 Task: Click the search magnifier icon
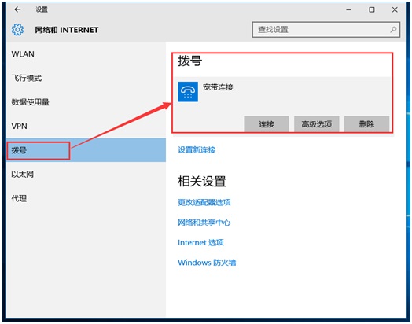(393, 29)
